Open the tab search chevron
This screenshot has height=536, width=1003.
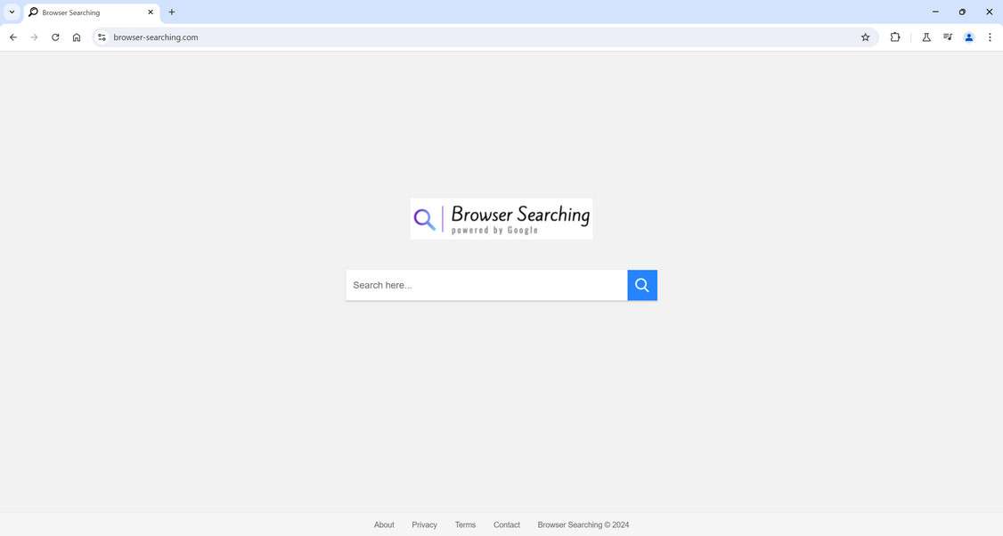12,12
